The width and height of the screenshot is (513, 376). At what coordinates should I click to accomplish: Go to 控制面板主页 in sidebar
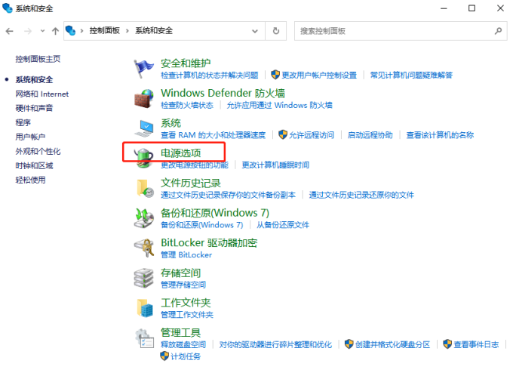pos(38,59)
